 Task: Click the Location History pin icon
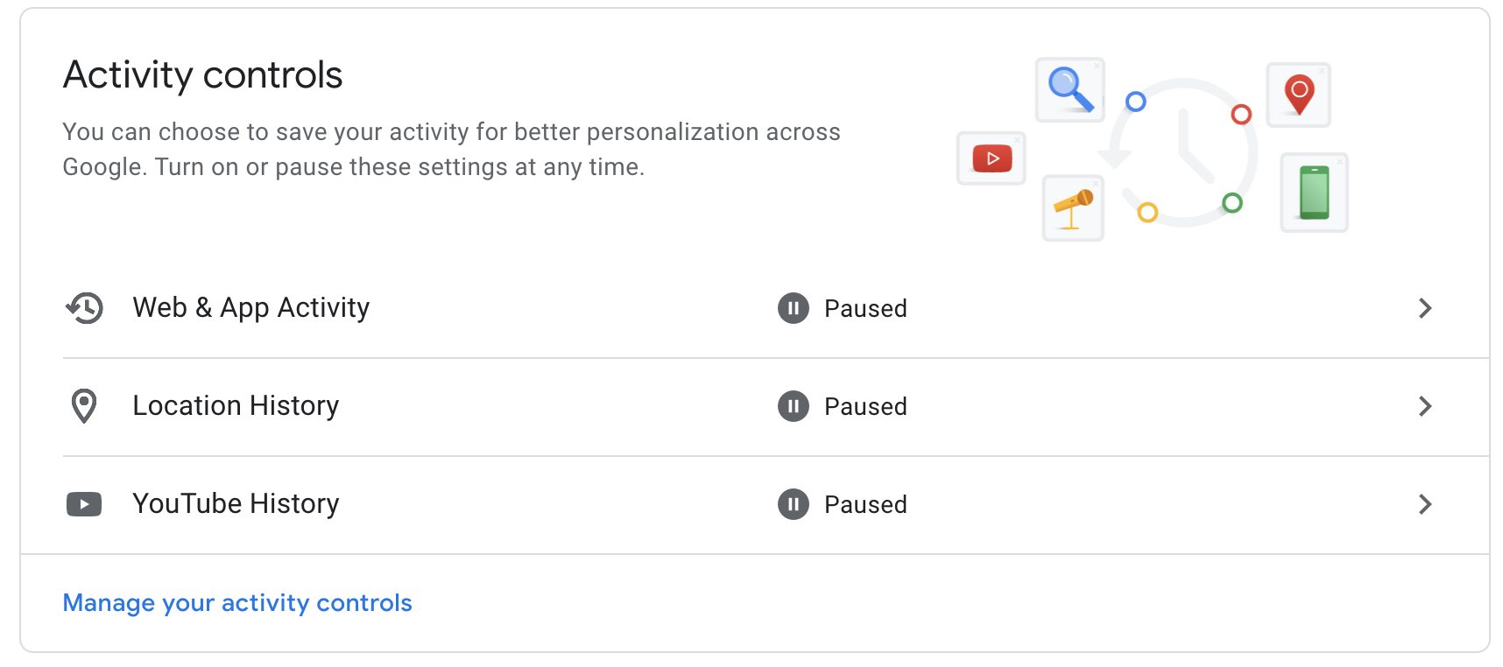tap(84, 406)
